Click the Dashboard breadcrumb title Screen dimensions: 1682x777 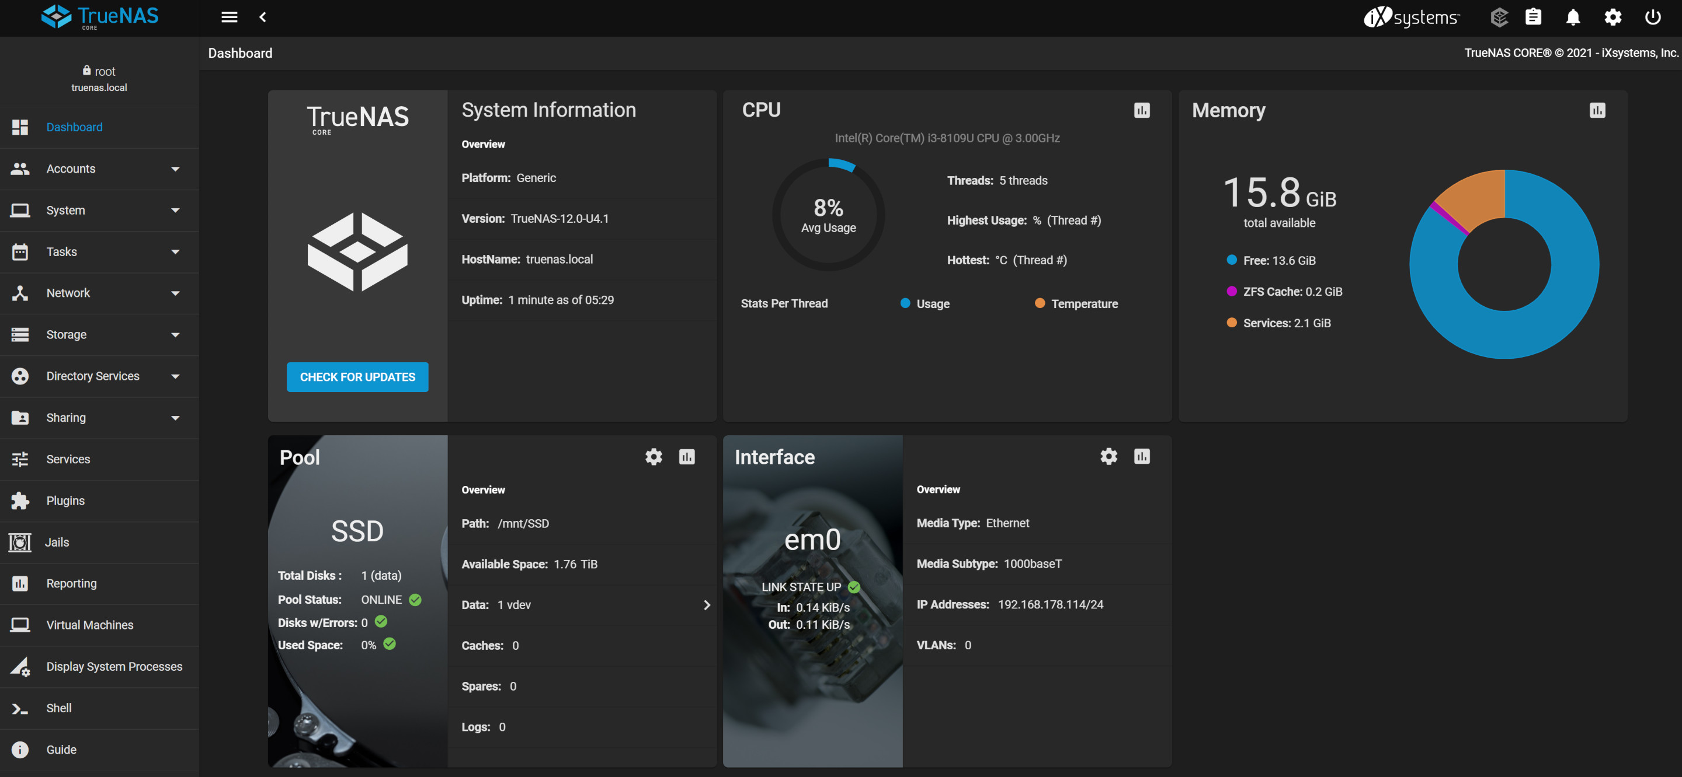coord(240,54)
